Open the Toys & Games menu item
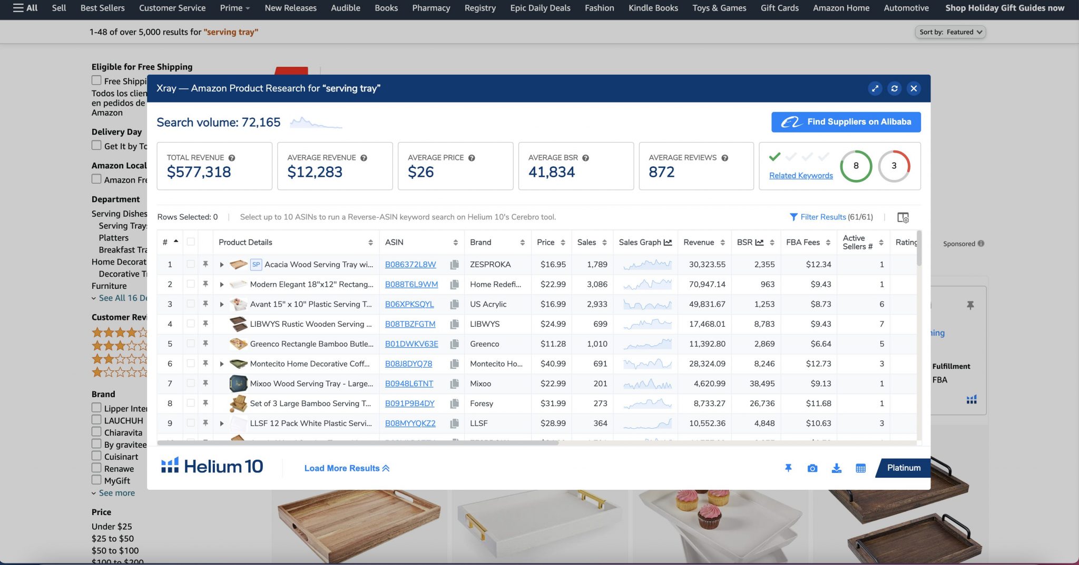Image resolution: width=1079 pixels, height=565 pixels. pos(719,8)
